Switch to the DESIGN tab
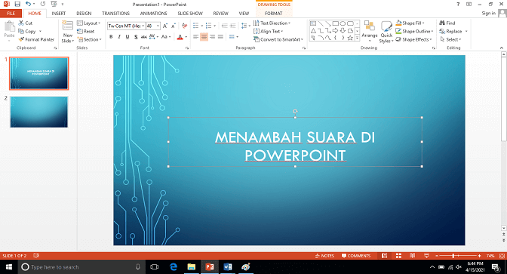This screenshot has height=274, width=507. tap(84, 14)
